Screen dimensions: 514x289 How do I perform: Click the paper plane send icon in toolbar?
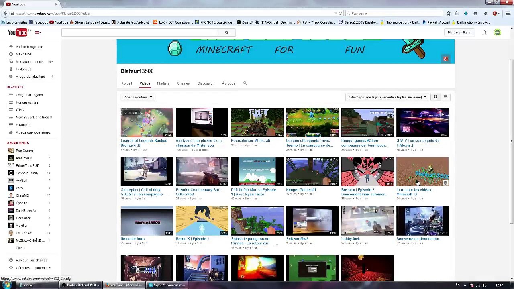coord(485,14)
